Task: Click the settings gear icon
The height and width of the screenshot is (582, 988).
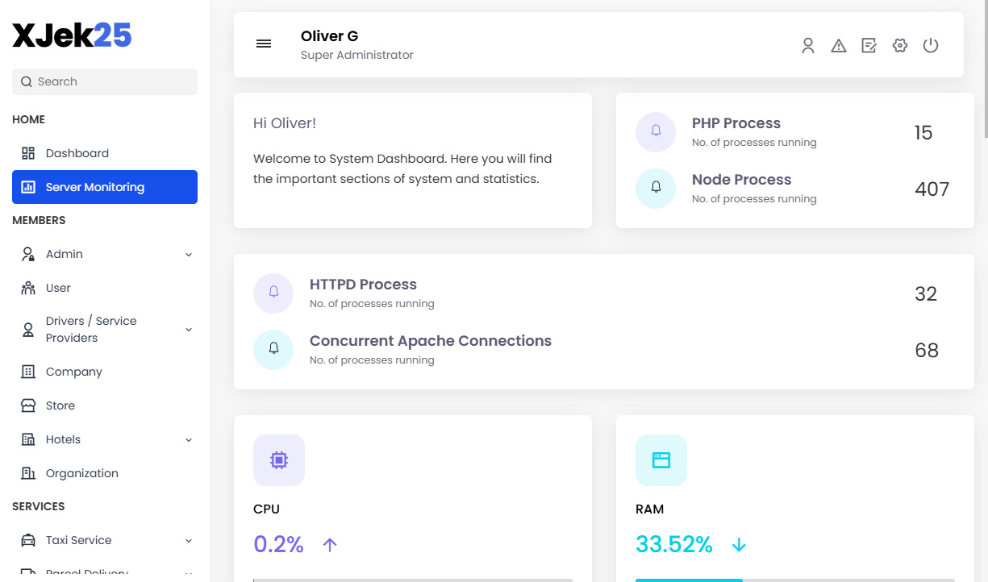Action: click(x=900, y=45)
